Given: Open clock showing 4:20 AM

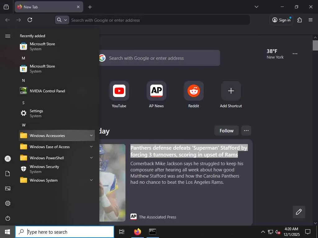Looking at the screenshot, I should pos(291,232).
